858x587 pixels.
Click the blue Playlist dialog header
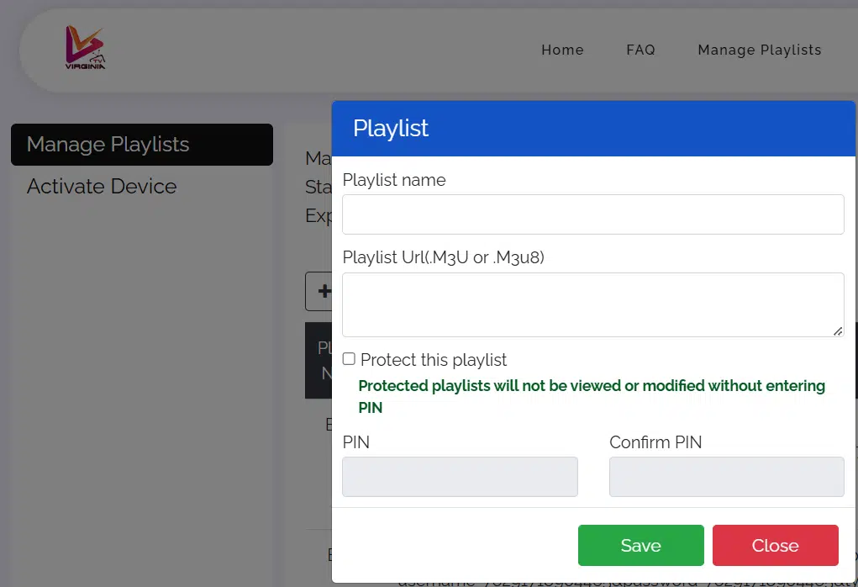pos(593,129)
